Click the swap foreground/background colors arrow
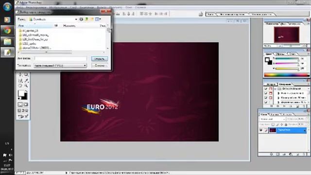The height and width of the screenshot is (175, 311). point(26,91)
